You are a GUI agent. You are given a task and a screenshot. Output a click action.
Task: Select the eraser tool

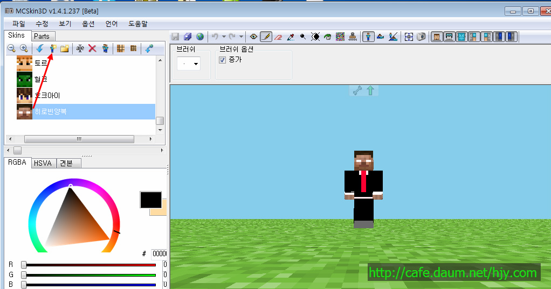[x=278, y=37]
